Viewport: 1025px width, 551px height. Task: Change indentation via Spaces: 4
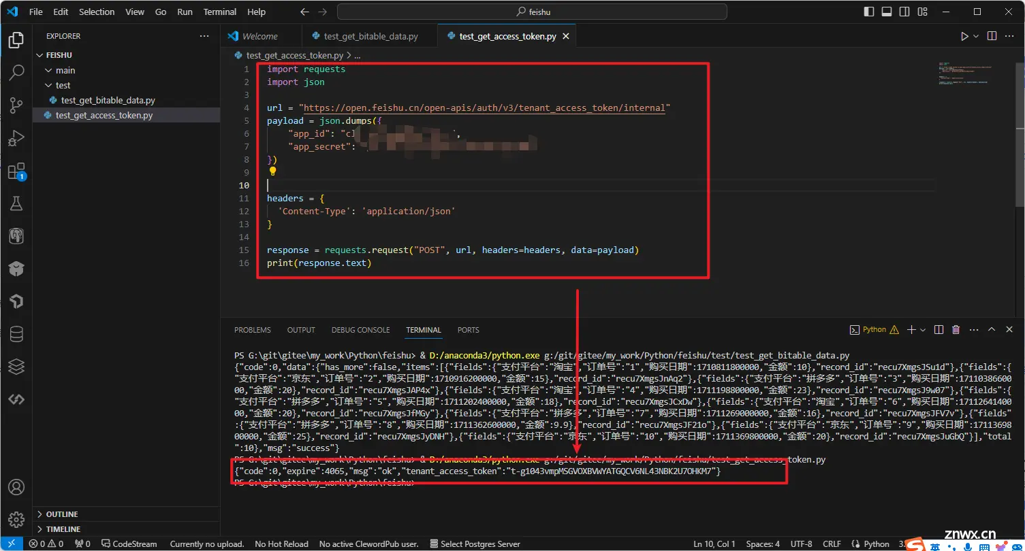tap(763, 544)
